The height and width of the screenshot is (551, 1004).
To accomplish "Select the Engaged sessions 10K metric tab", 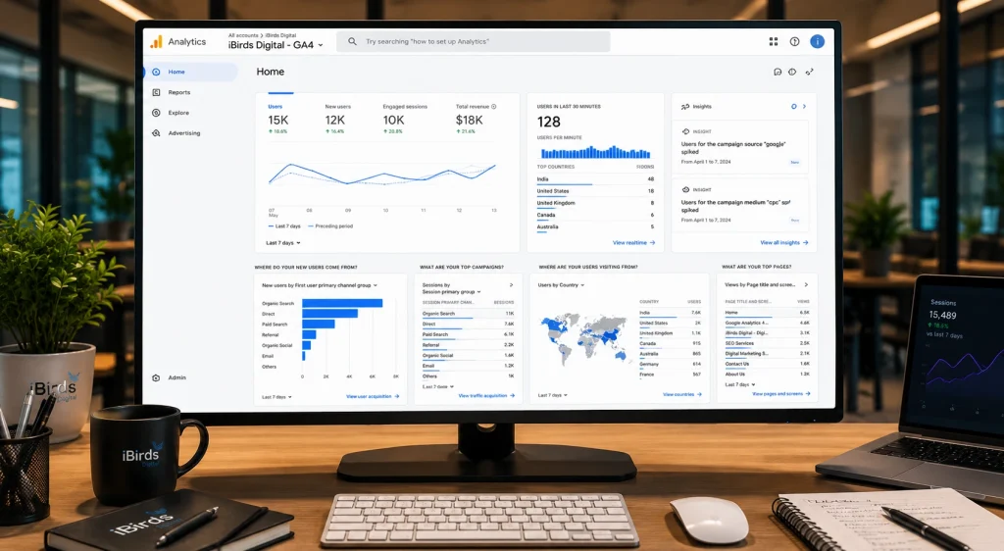I will pos(405,119).
